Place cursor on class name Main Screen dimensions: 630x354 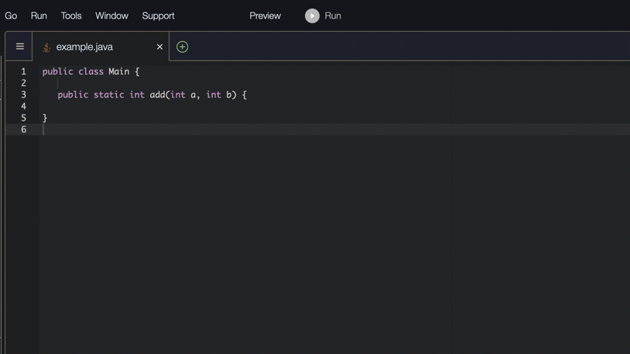click(x=118, y=71)
